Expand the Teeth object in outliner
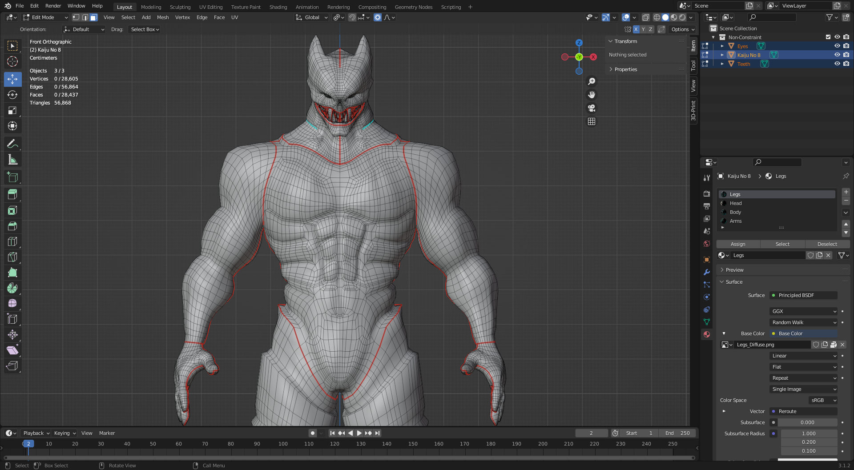The image size is (854, 470). [722, 64]
